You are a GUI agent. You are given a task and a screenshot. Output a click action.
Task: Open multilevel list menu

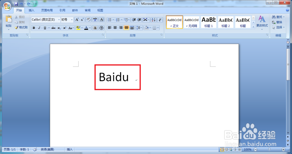pyautogui.click(x=127, y=20)
